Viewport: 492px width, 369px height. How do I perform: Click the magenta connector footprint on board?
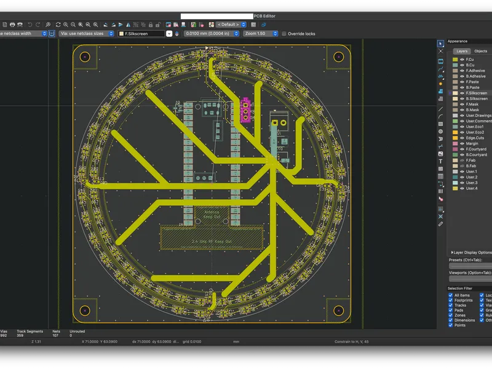(245, 110)
